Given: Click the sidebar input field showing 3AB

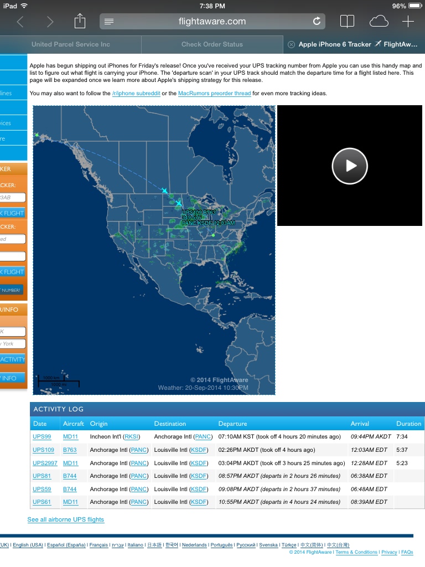Looking at the screenshot, I should (13, 197).
